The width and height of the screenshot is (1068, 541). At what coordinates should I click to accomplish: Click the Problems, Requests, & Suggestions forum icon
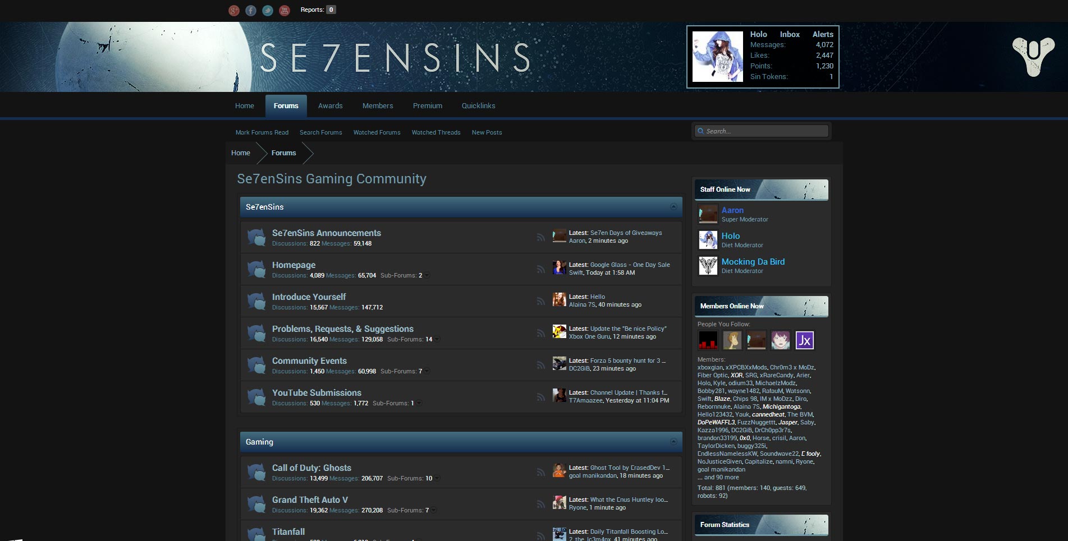pos(256,333)
